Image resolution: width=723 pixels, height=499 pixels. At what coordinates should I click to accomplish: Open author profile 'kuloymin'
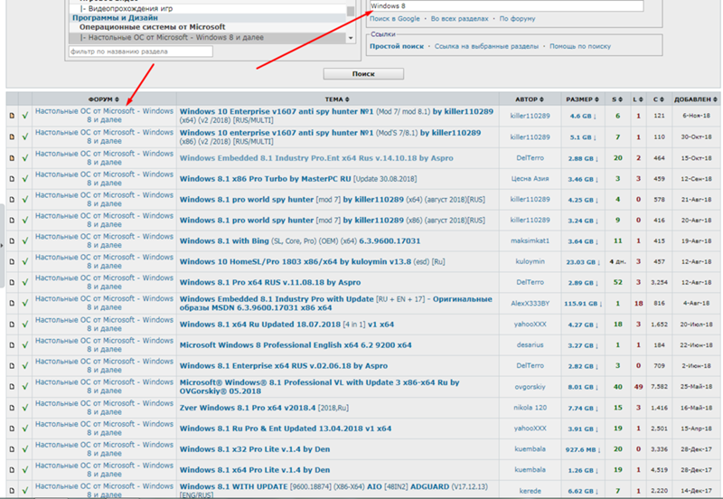tap(530, 261)
